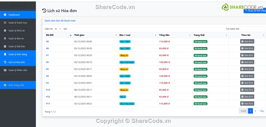Click the Bàn 1 (Đôi) badge of bill #3

125,83
